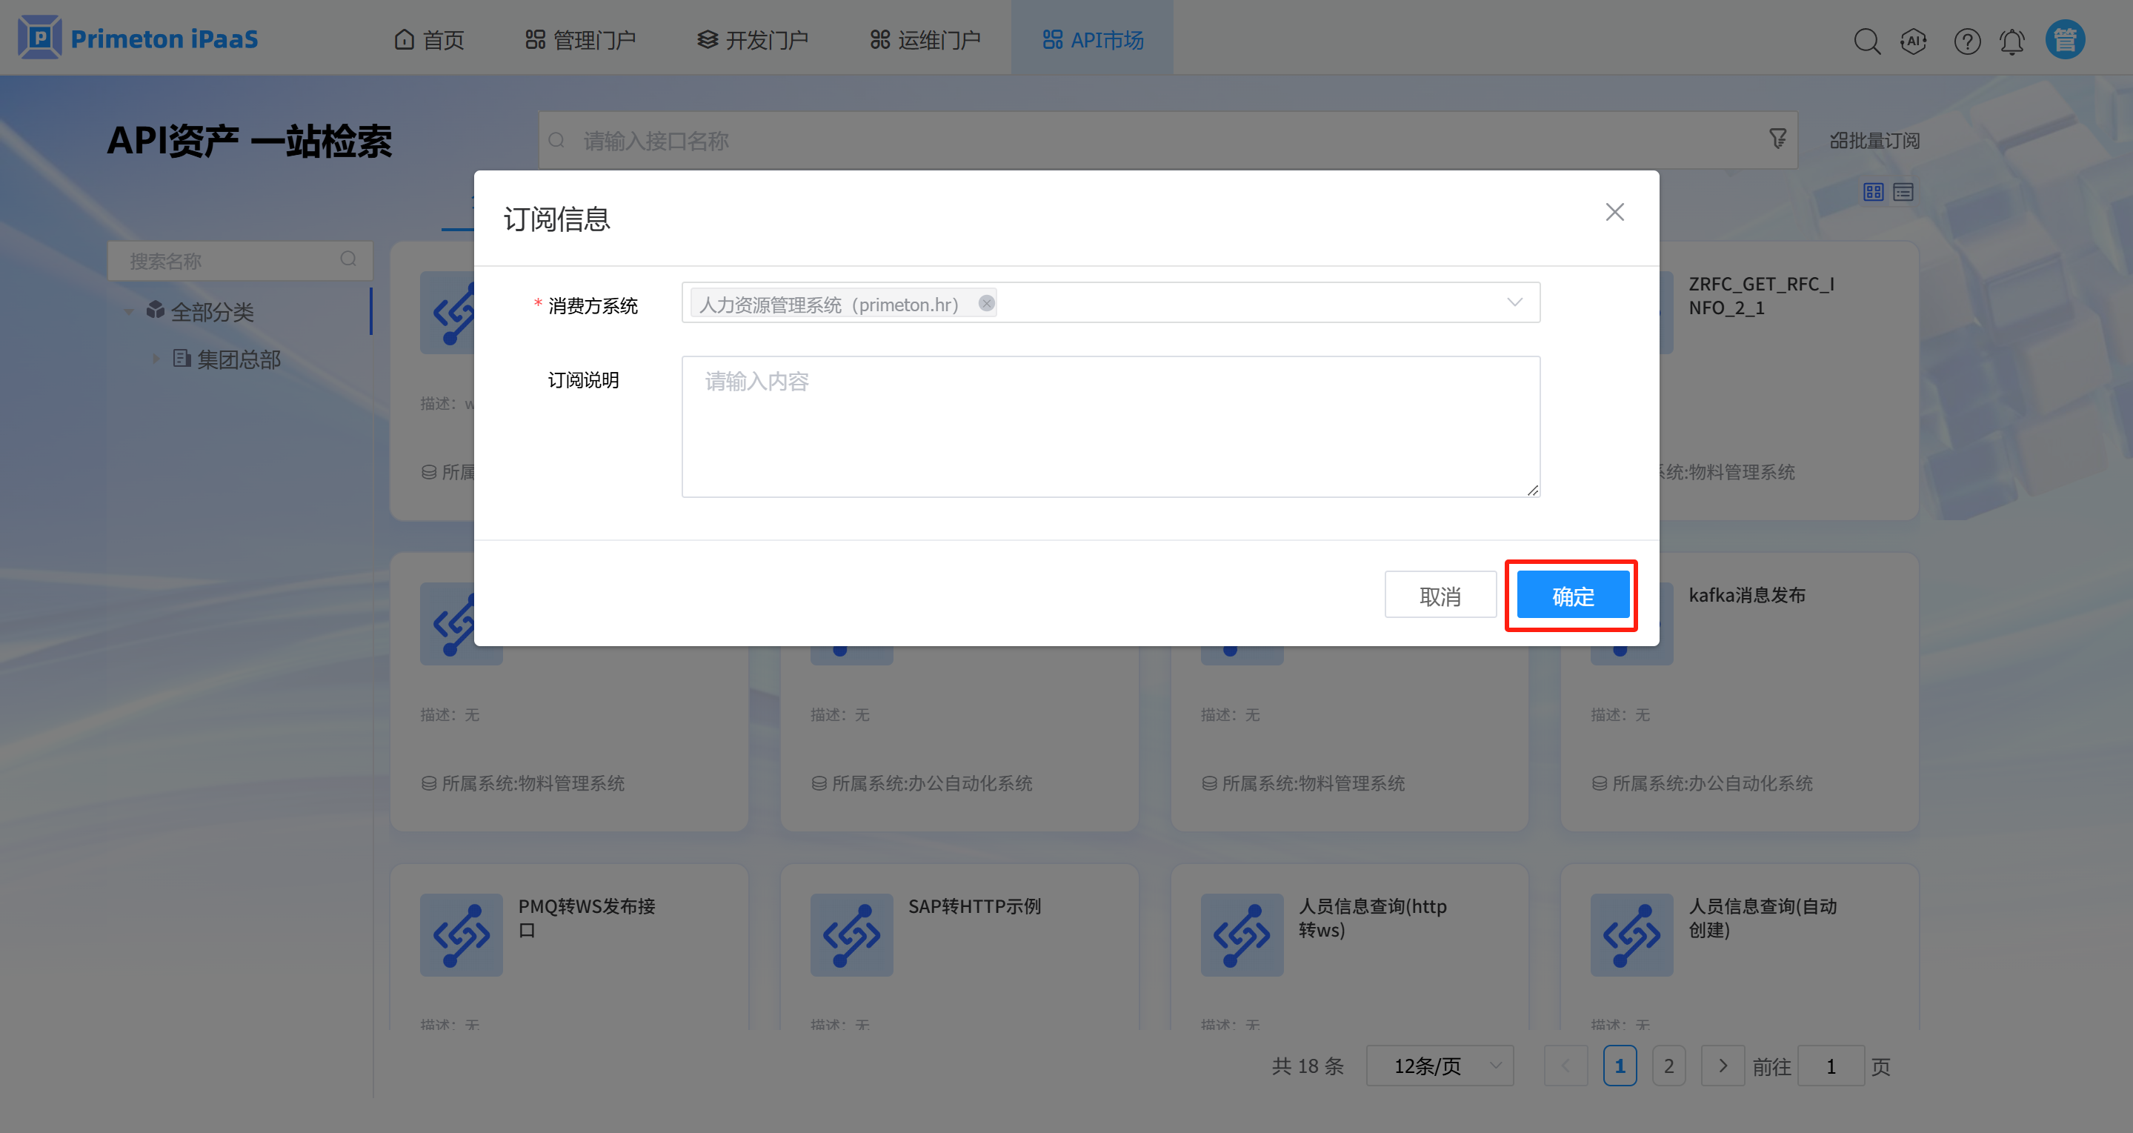Screen dimensions: 2133x1133
Task: Click the 取消 button
Action: coord(1440,596)
